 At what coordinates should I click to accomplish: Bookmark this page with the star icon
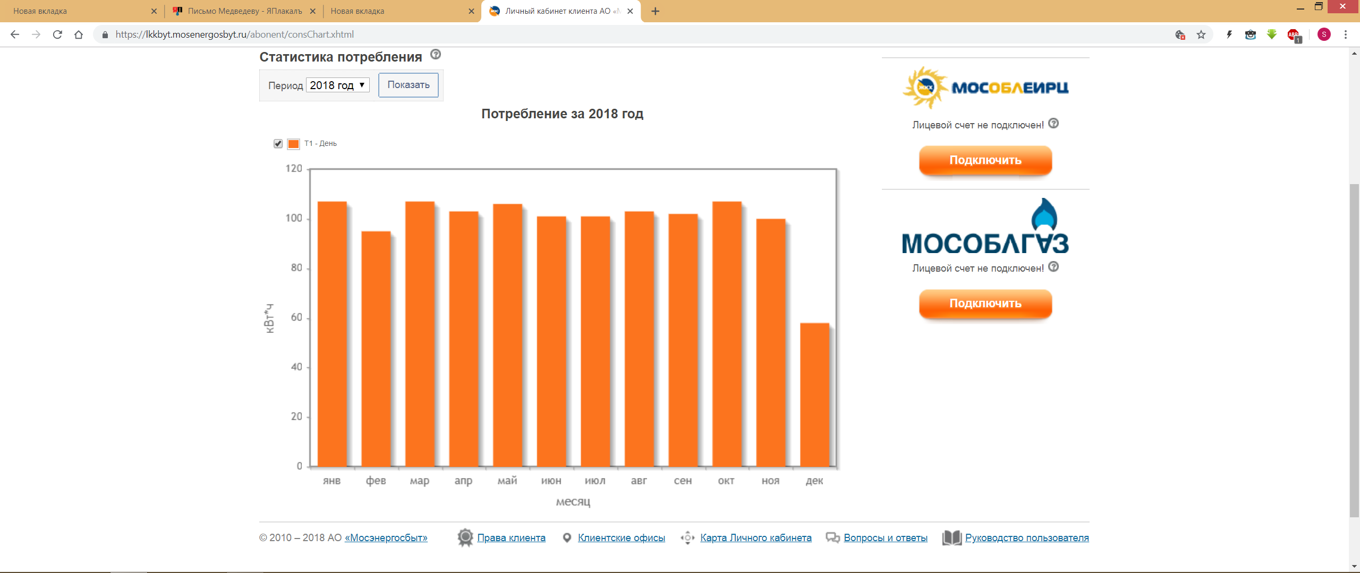tap(1201, 34)
